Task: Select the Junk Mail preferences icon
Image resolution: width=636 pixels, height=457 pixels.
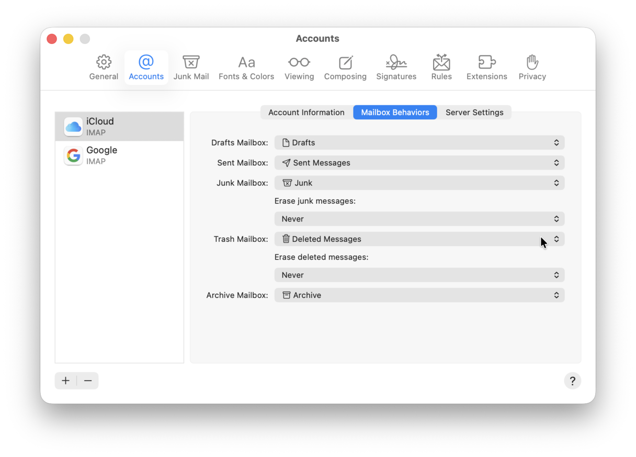Action: [x=191, y=67]
